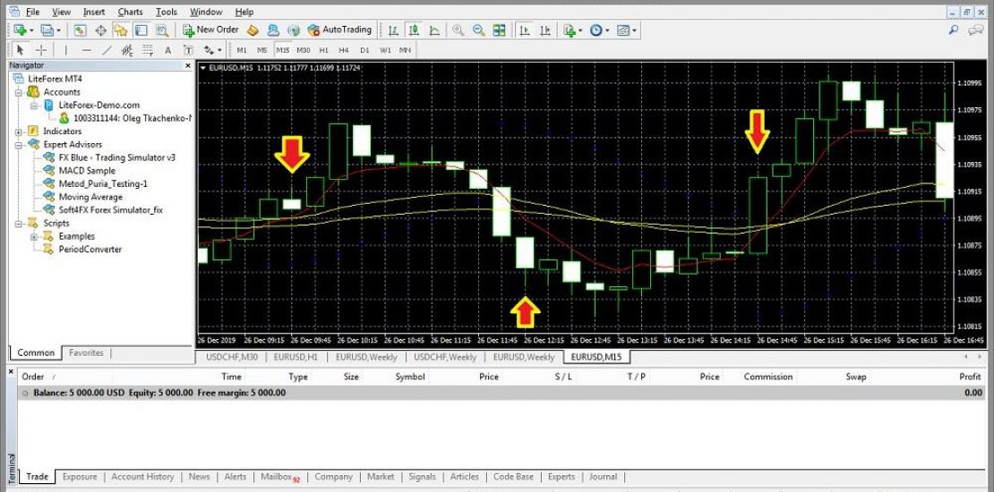994x492 pixels.
Task: Close the Navigator panel
Action: click(187, 65)
